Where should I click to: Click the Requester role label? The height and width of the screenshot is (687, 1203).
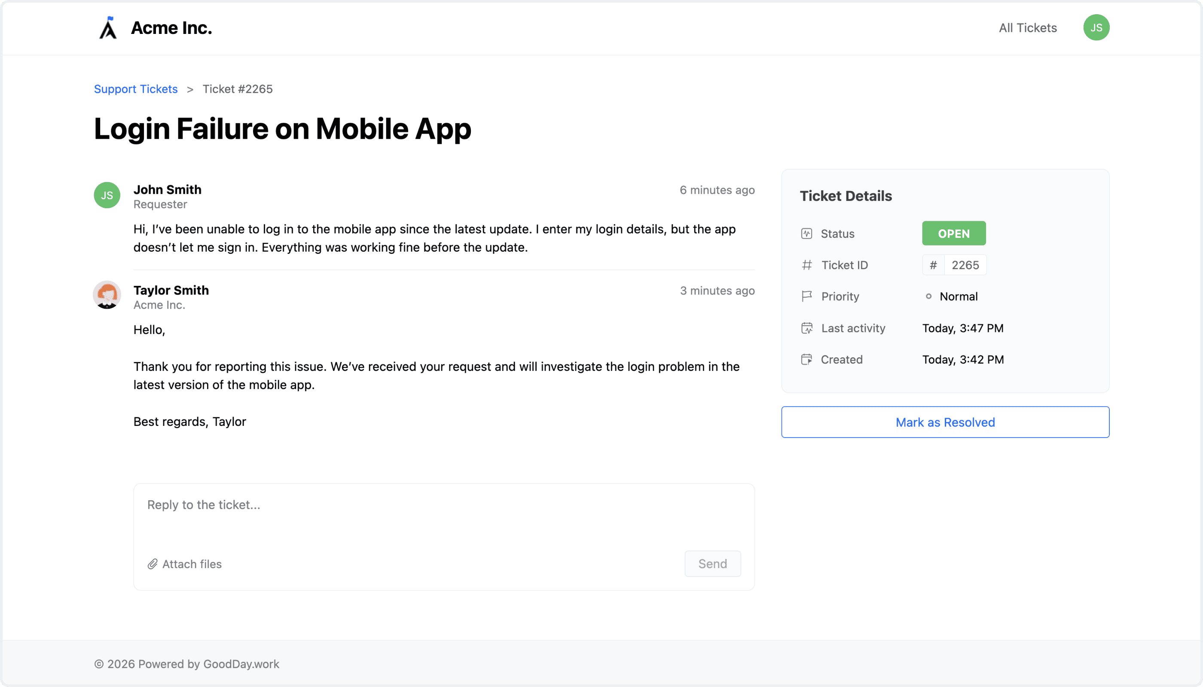160,204
